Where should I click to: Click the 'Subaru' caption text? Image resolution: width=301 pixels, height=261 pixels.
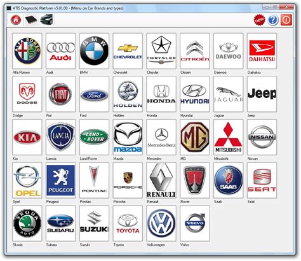click(51, 244)
